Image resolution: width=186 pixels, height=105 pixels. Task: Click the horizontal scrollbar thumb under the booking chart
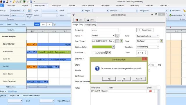pos(38,87)
